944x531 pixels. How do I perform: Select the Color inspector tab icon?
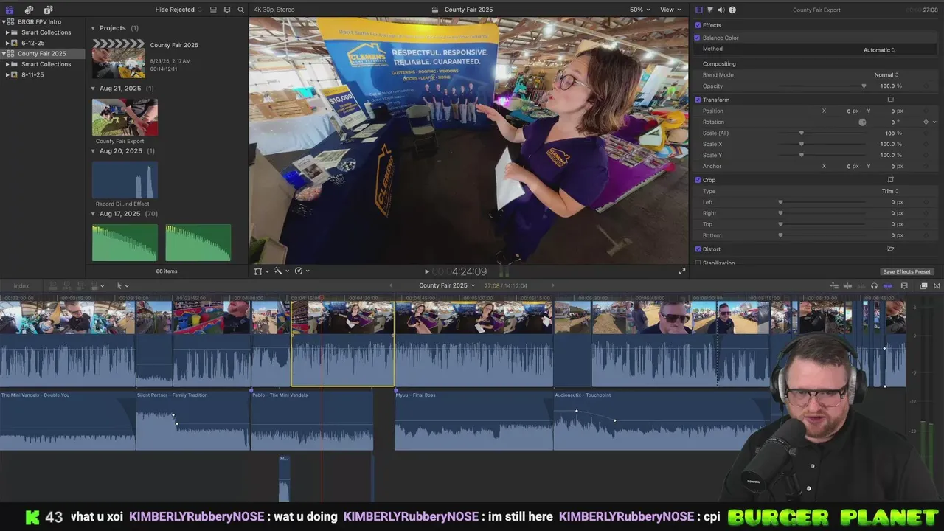pyautogui.click(x=710, y=10)
